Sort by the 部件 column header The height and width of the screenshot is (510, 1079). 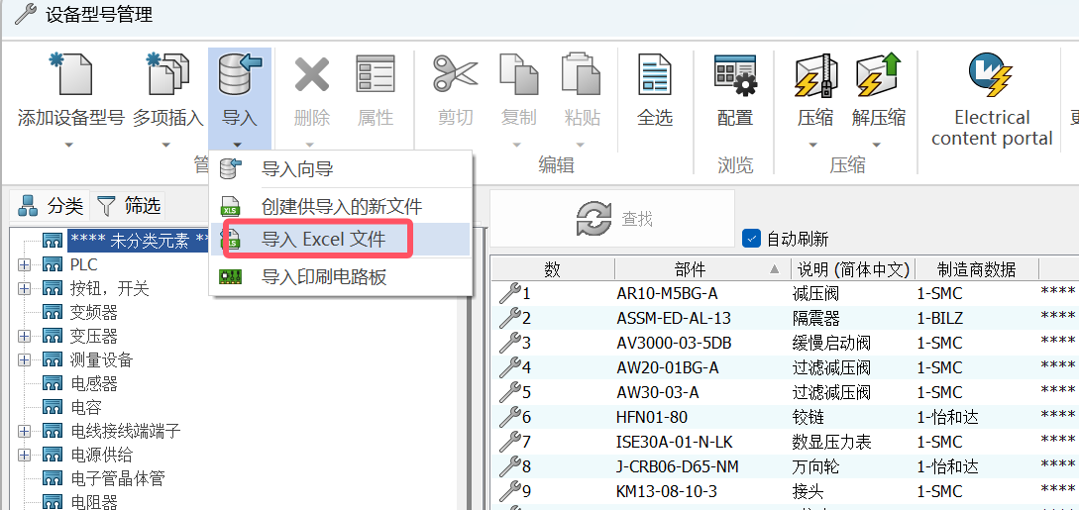coord(690,269)
